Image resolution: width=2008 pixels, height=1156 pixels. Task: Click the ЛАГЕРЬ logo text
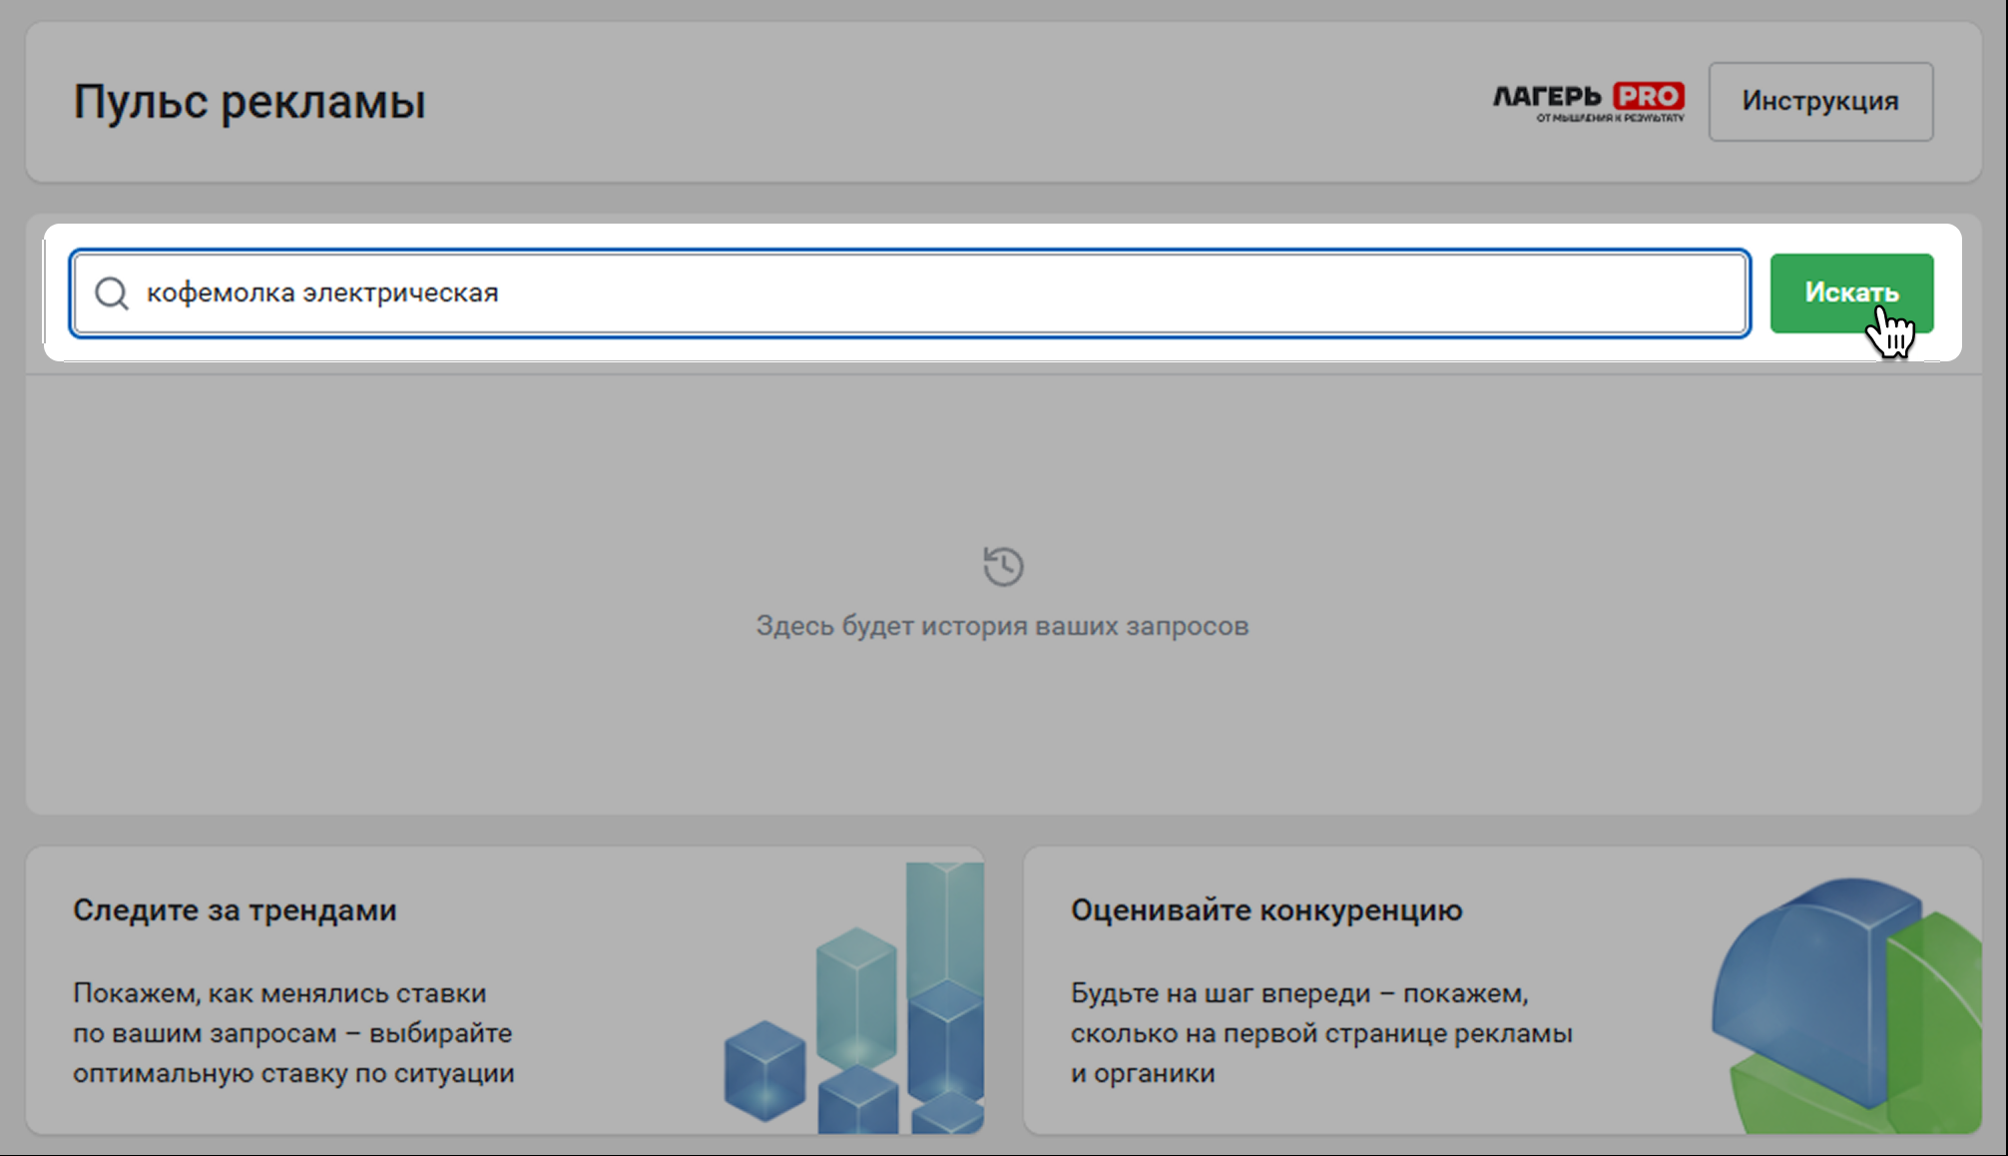coord(1546,96)
